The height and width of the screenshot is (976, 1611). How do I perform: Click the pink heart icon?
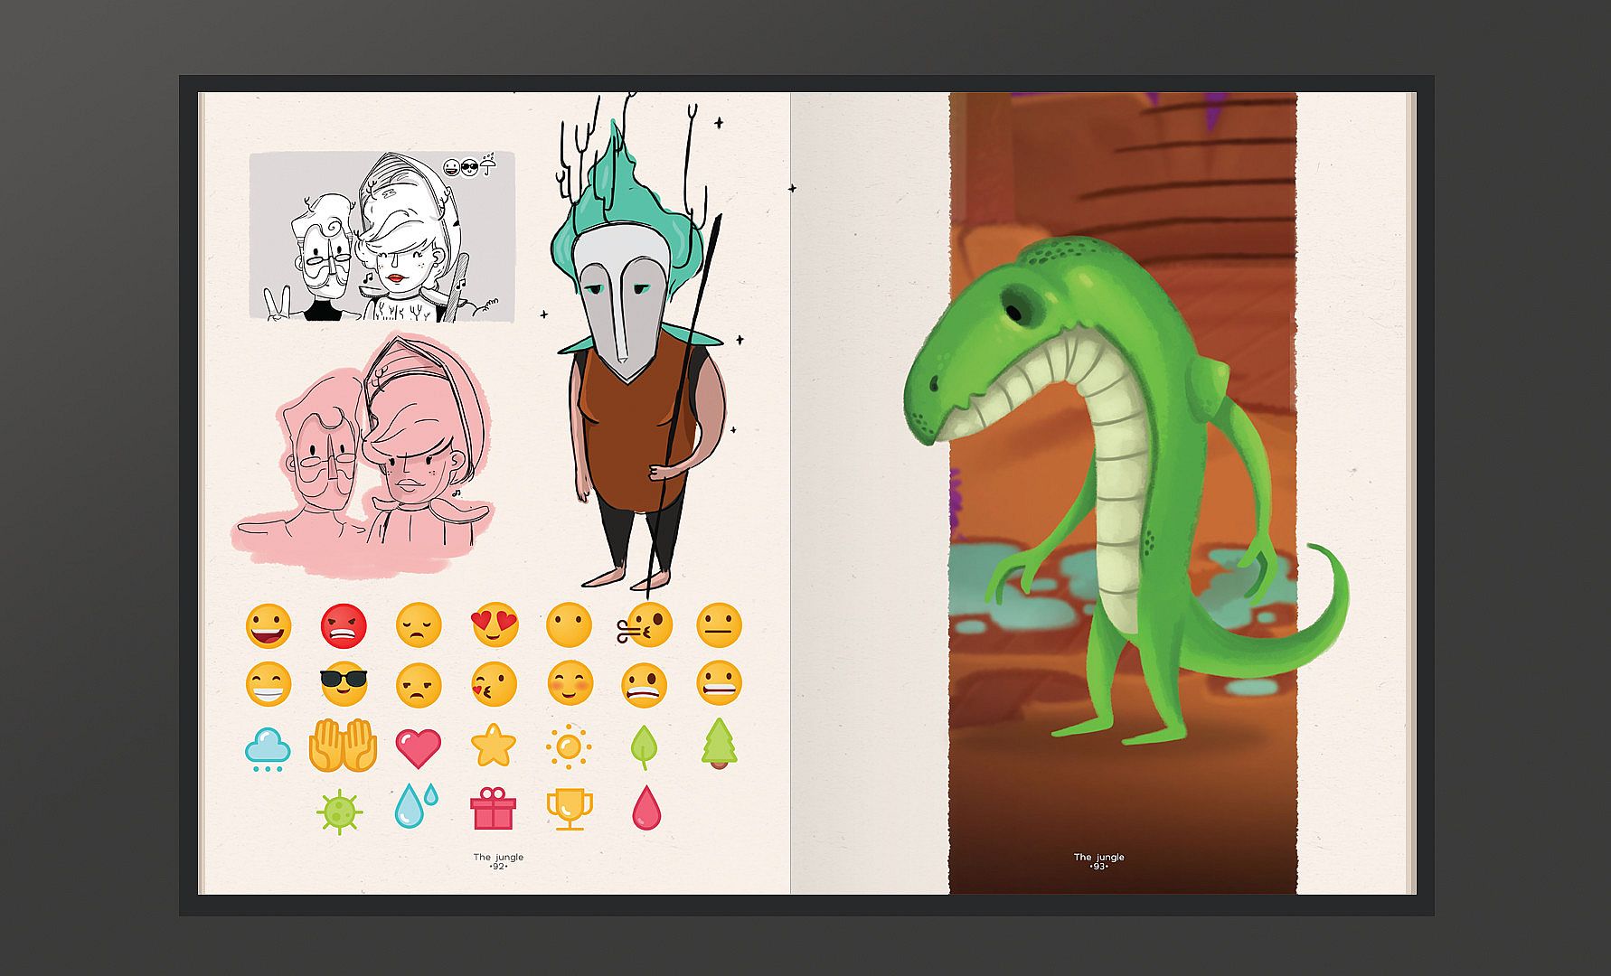tap(419, 747)
